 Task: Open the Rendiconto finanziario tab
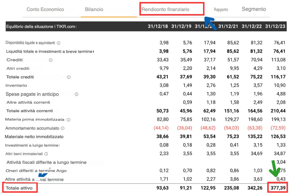(x=165, y=9)
